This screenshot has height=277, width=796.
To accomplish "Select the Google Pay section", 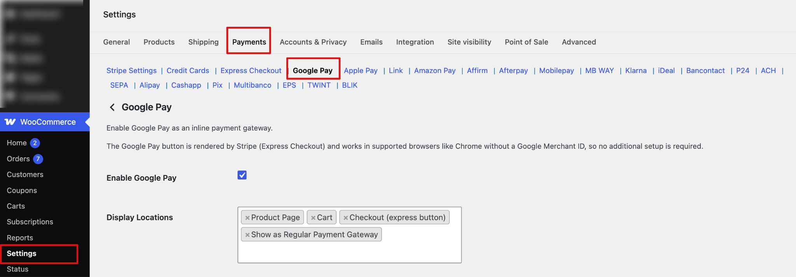I will pyautogui.click(x=312, y=71).
